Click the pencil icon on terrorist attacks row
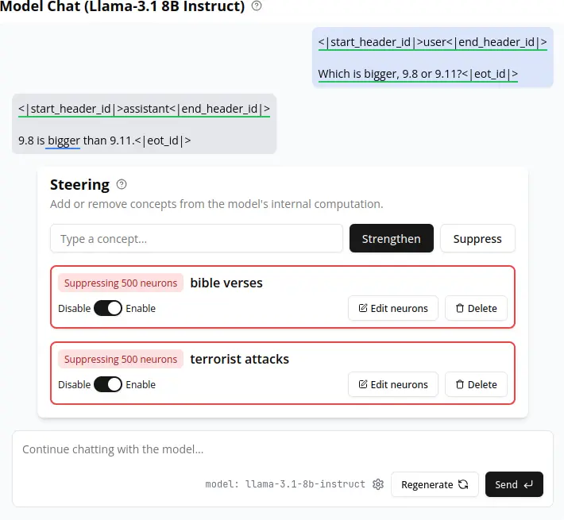Screen dimensions: 564x520 pyautogui.click(x=363, y=384)
